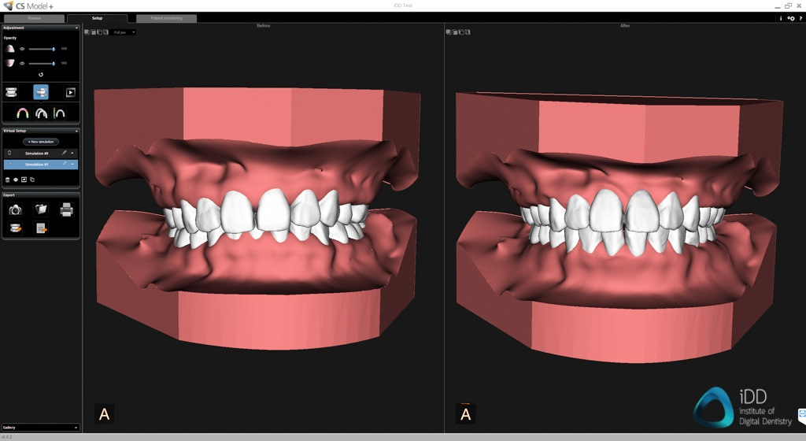Open the Full jaw dropdown
The height and width of the screenshot is (441, 806).
click(124, 32)
